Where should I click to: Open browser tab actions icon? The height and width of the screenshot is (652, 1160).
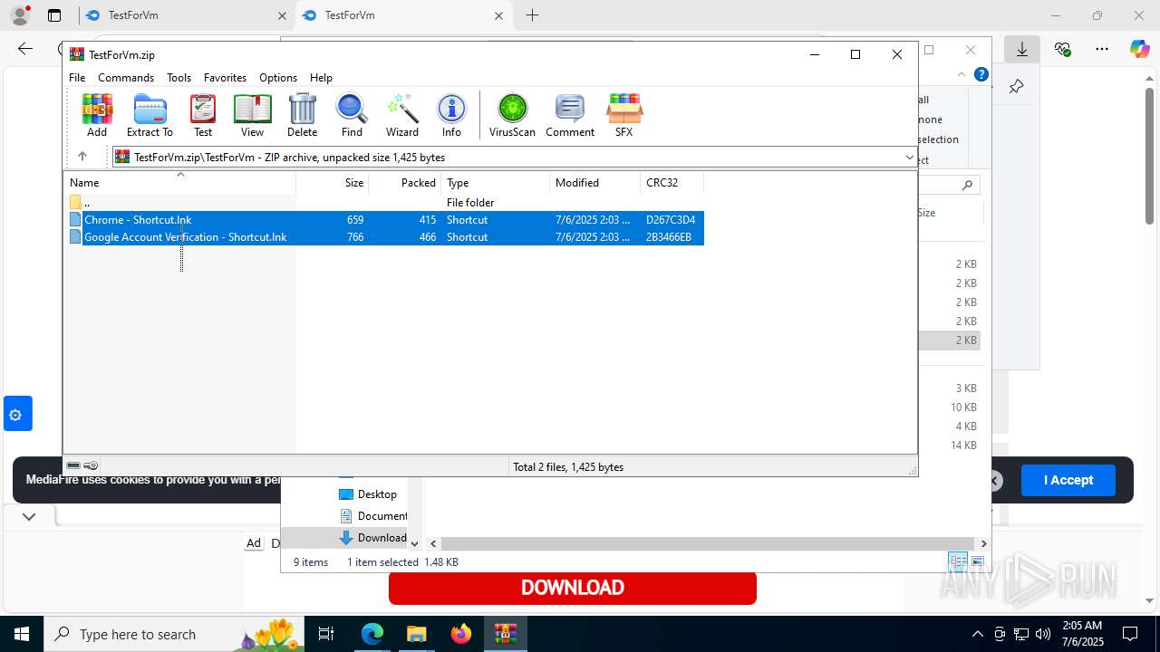(54, 15)
